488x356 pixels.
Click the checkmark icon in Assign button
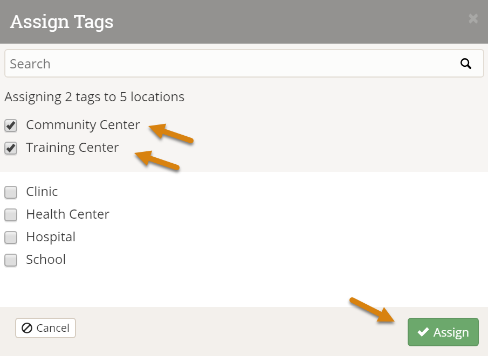tap(423, 332)
